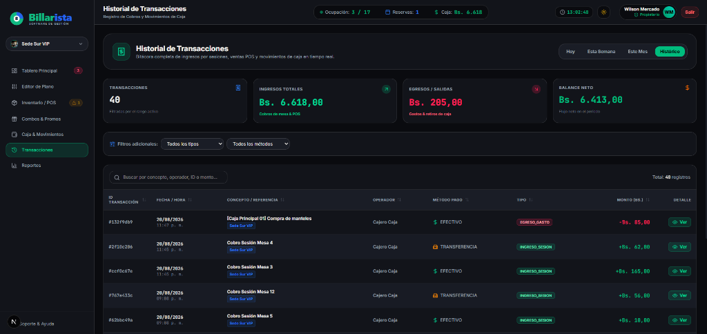Switch to the Este Mes tab
This screenshot has width=707, height=334.
637,52
